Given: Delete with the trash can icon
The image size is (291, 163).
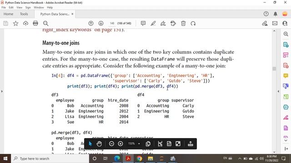Looking at the screenshot, I should click(x=183, y=23).
